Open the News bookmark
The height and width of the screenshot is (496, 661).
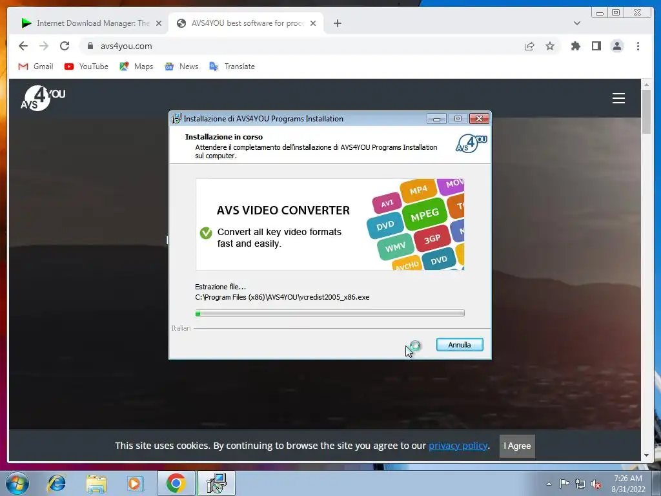181,67
